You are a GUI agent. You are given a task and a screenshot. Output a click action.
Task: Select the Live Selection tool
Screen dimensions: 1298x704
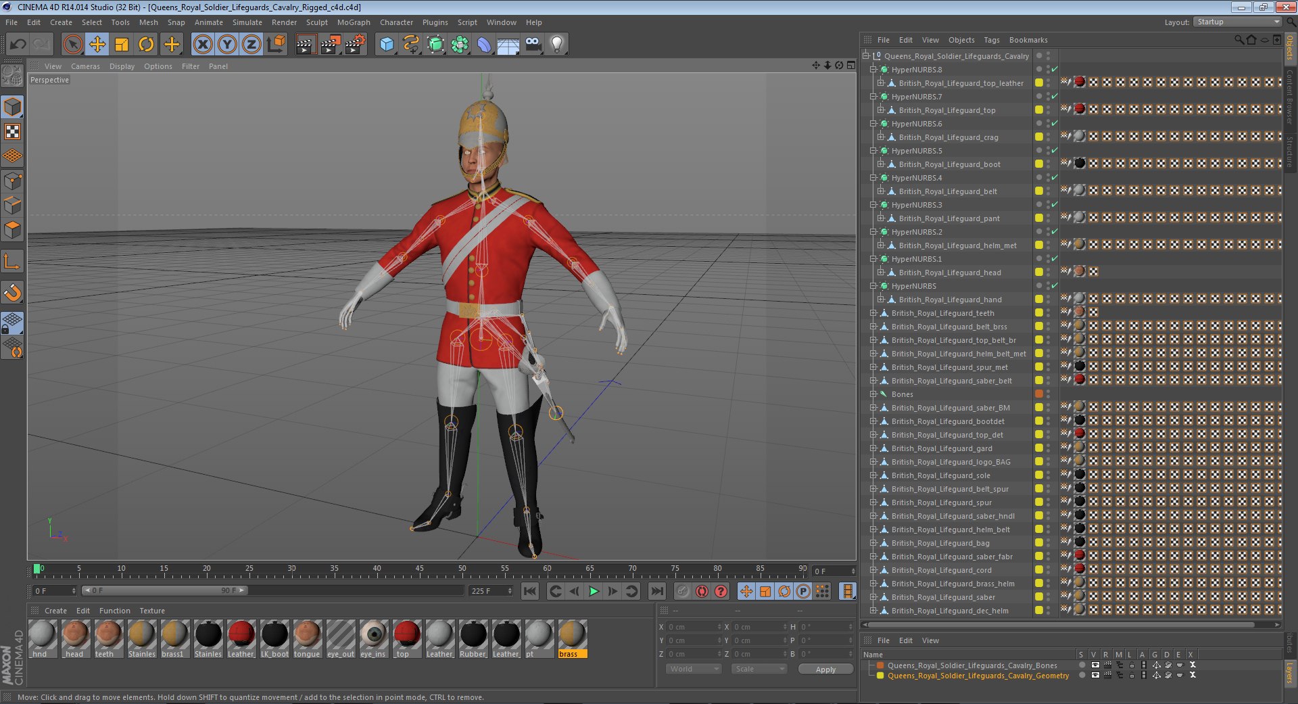[72, 45]
